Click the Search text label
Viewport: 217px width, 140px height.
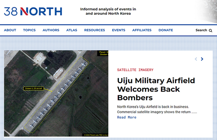201,30
